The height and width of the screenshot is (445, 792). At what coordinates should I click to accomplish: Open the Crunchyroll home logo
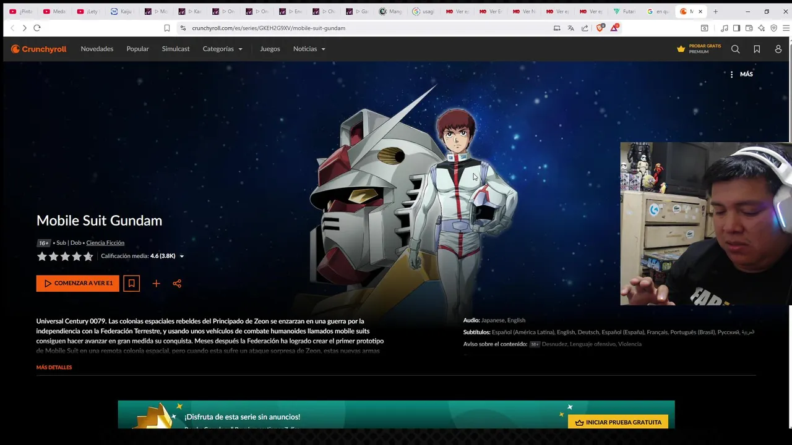click(x=38, y=49)
